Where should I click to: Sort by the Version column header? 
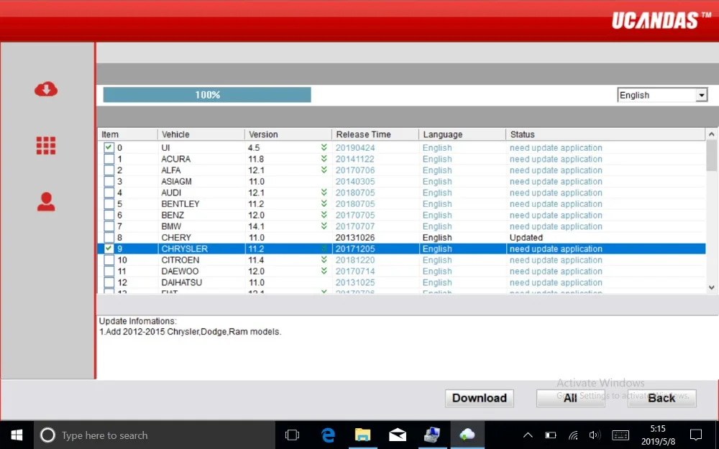pyautogui.click(x=288, y=134)
